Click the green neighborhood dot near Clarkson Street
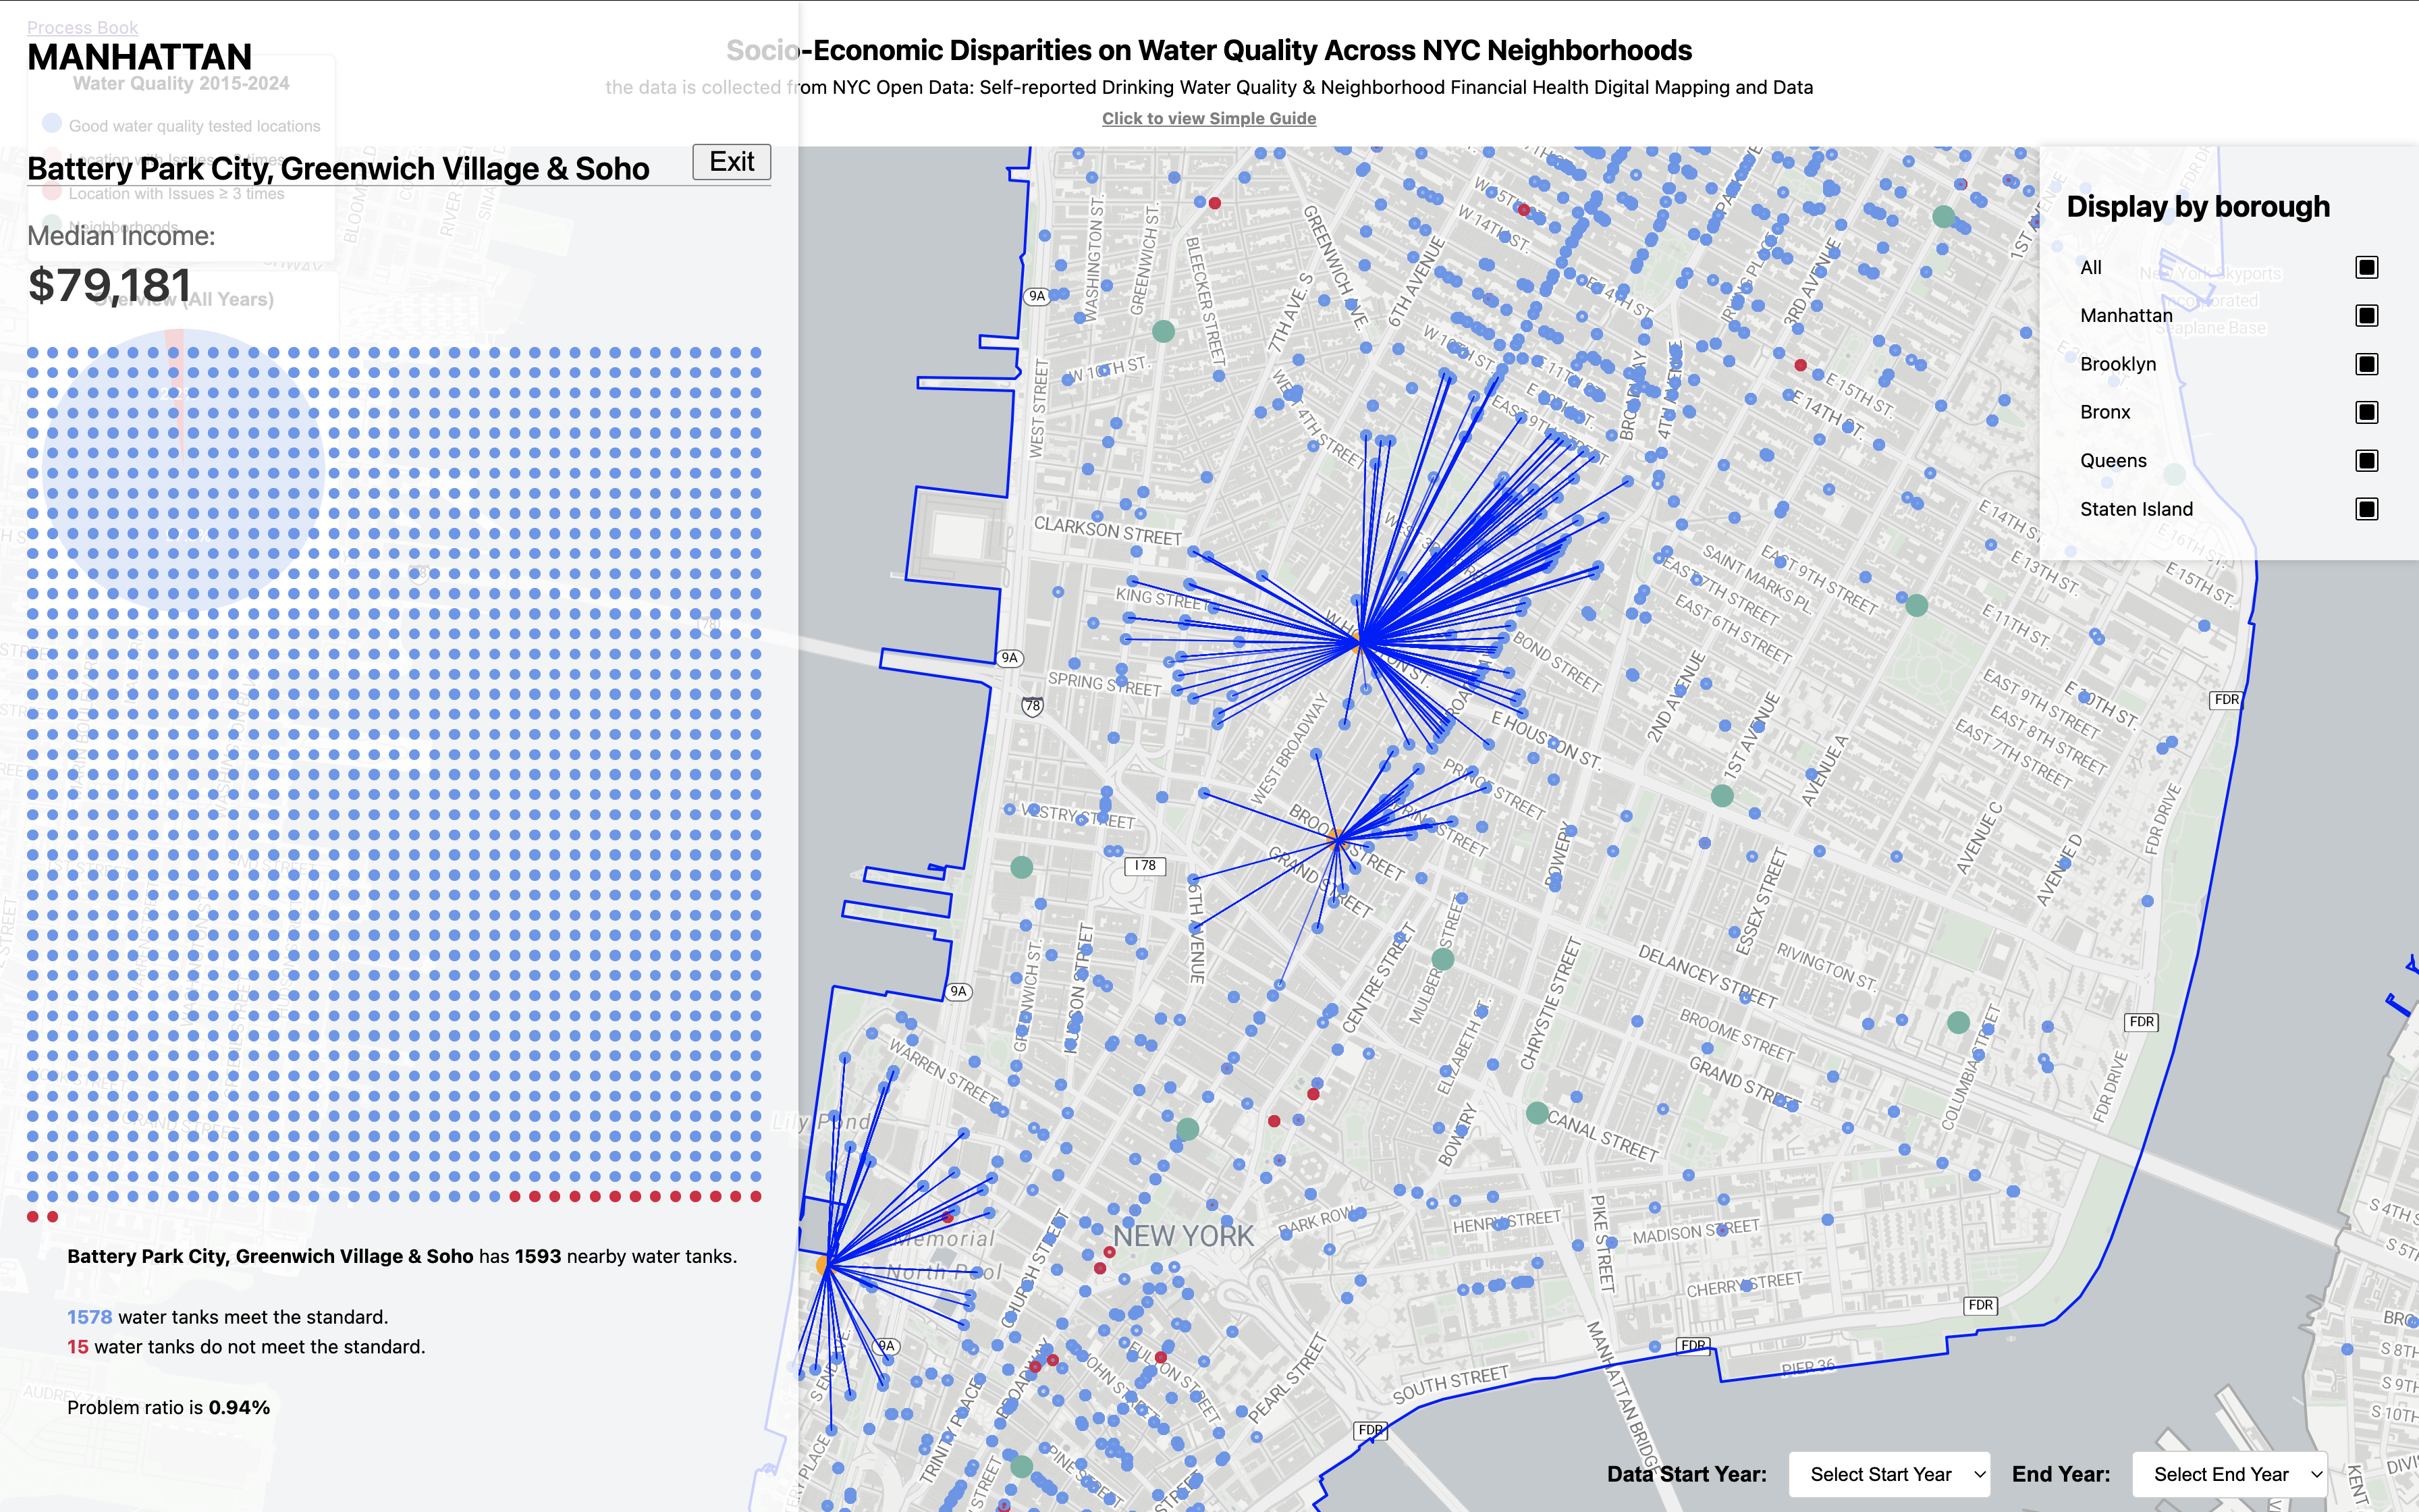The width and height of the screenshot is (2419, 1512). click(x=1162, y=331)
